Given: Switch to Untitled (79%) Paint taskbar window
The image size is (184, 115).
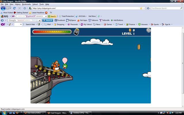Looking at the screenshot, I should [x=80, y=113].
